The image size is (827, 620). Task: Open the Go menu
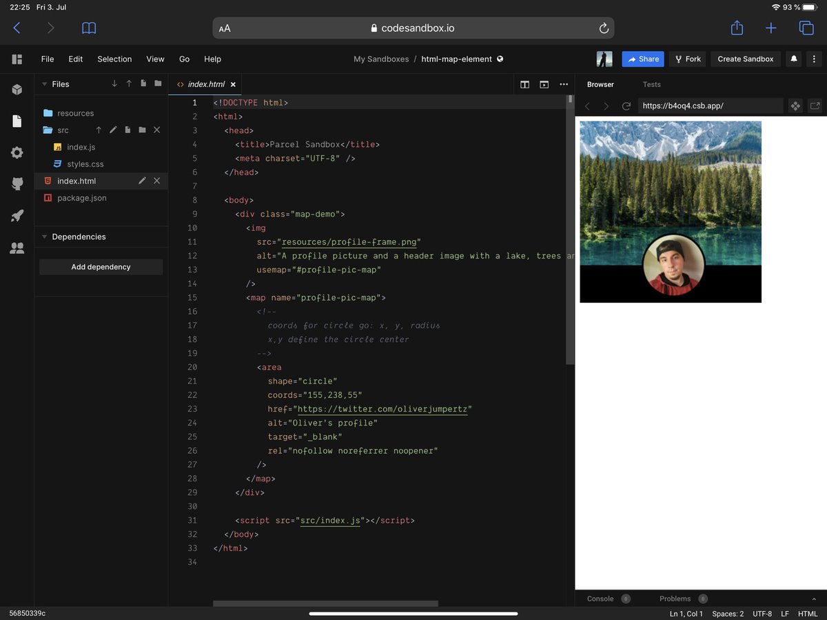[185, 59]
